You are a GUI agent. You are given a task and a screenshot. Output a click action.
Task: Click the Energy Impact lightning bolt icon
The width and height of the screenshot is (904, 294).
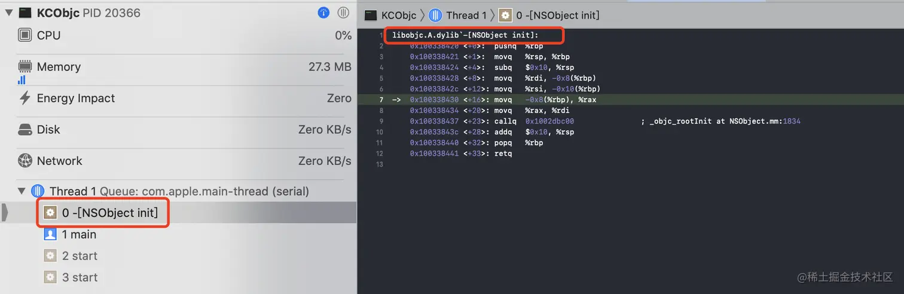pyautogui.click(x=25, y=98)
